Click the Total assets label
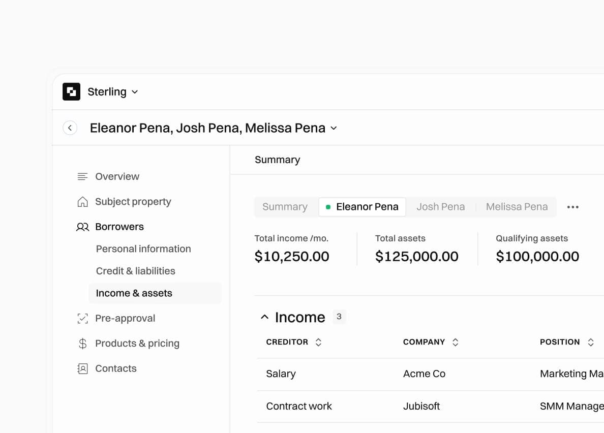 pyautogui.click(x=400, y=238)
